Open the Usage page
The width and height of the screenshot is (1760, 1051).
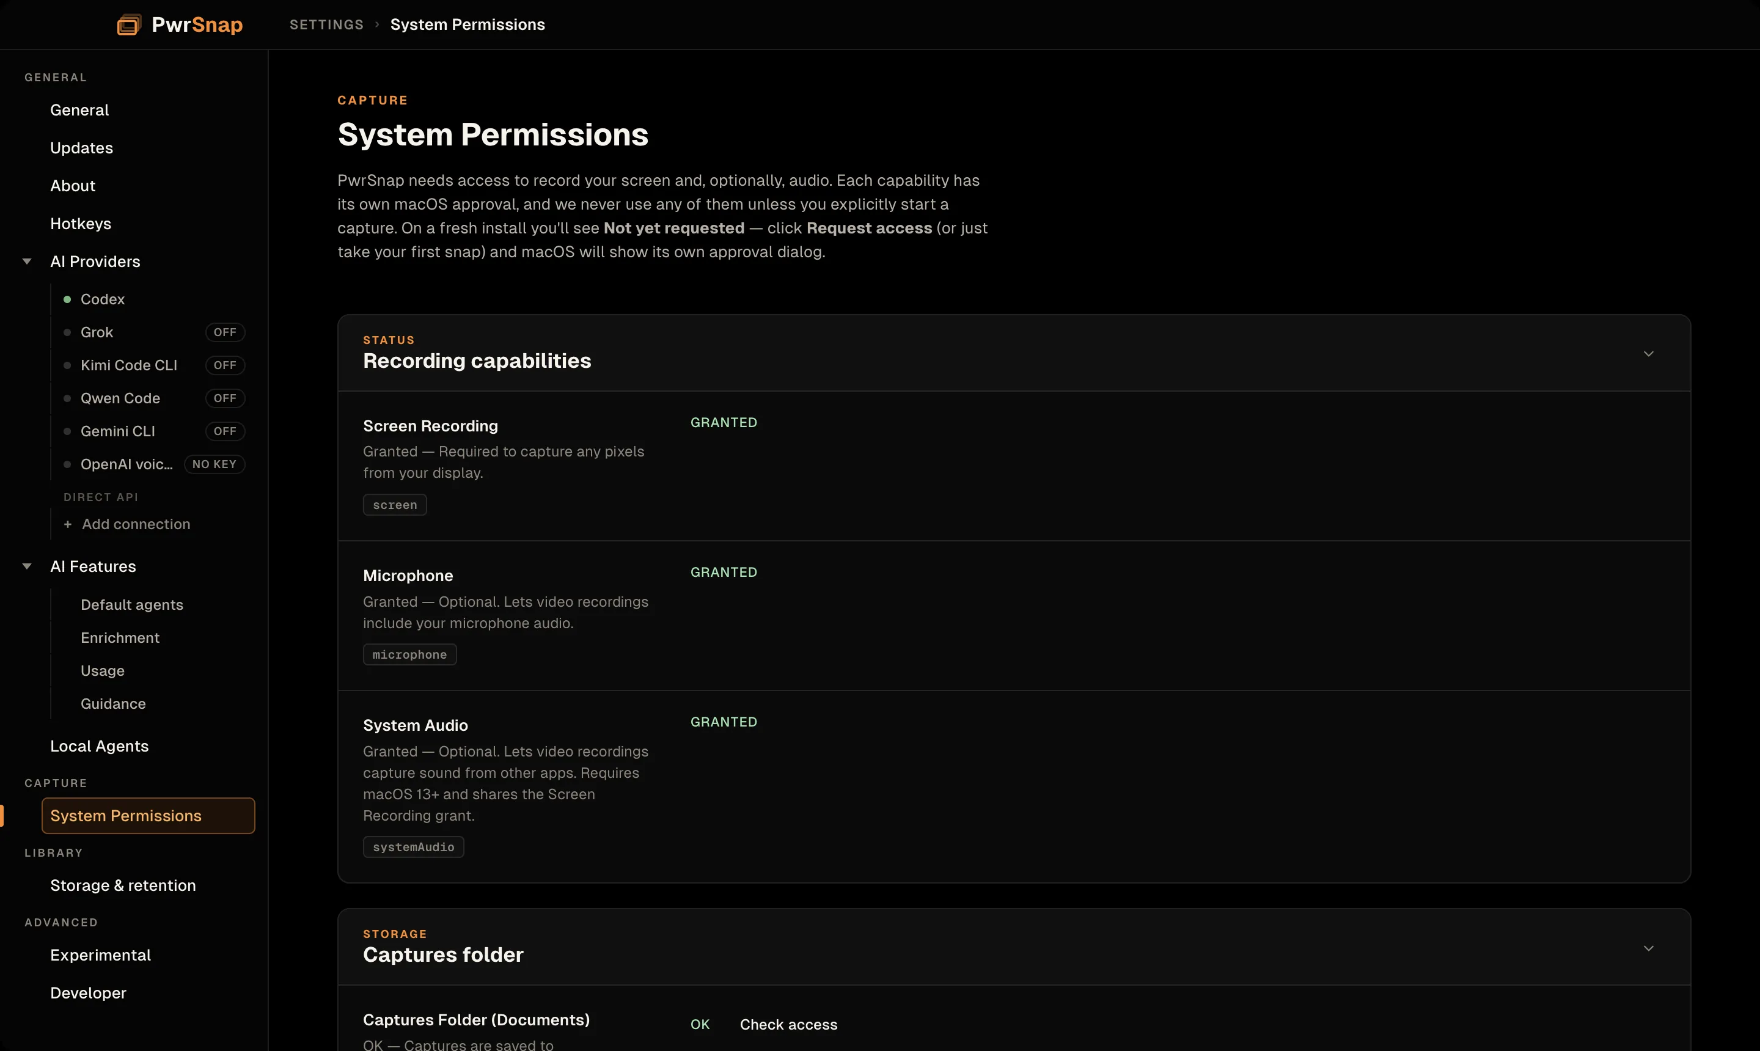[103, 671]
